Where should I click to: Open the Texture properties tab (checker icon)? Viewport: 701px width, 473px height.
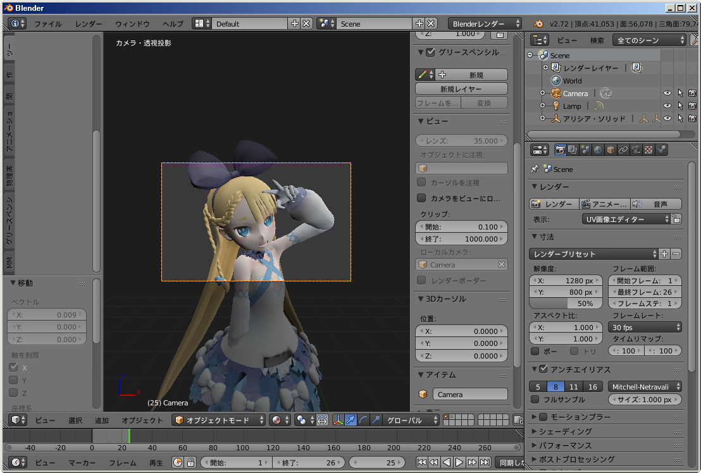click(648, 150)
